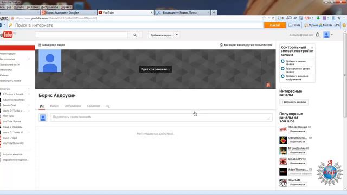Open the channel Home tab
This screenshot has width=347, height=195.
(x=42, y=106)
